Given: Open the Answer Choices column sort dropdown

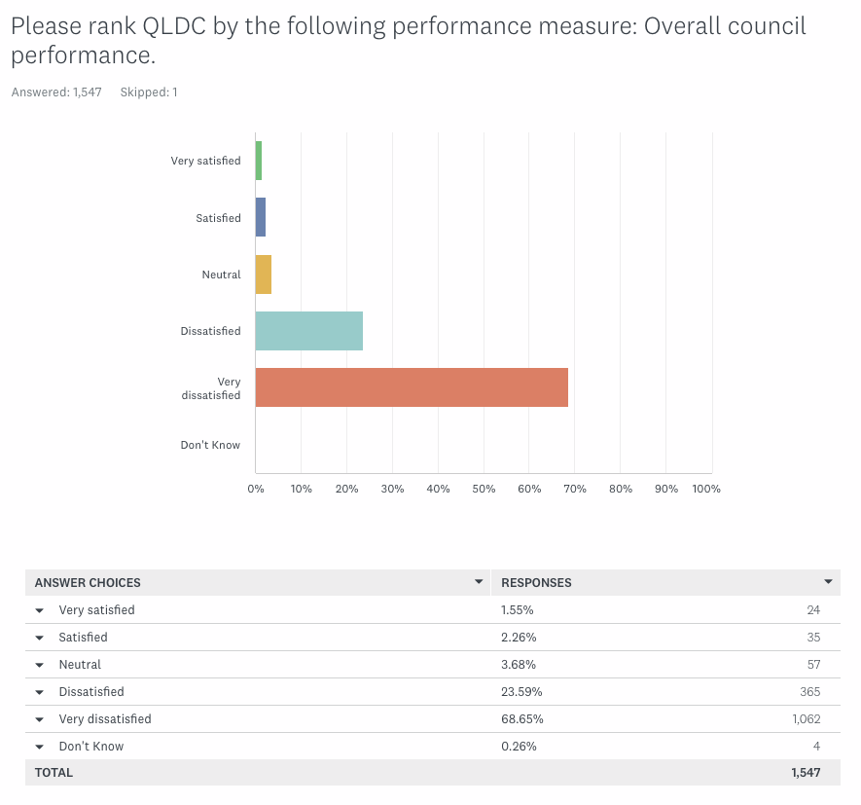Looking at the screenshot, I should [x=479, y=582].
